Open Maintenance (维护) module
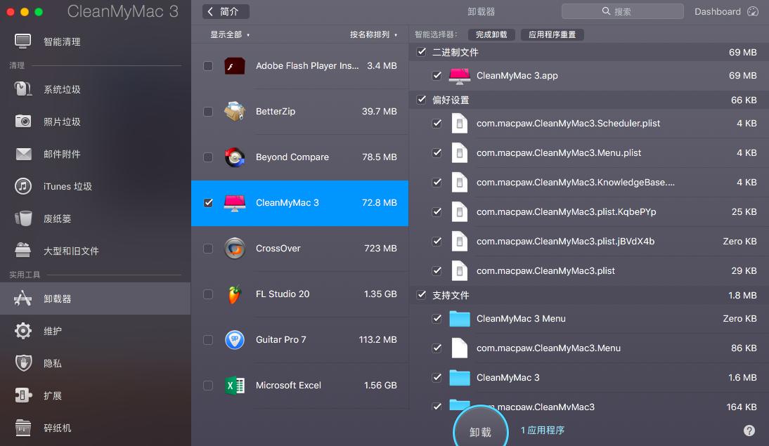 tap(95, 331)
